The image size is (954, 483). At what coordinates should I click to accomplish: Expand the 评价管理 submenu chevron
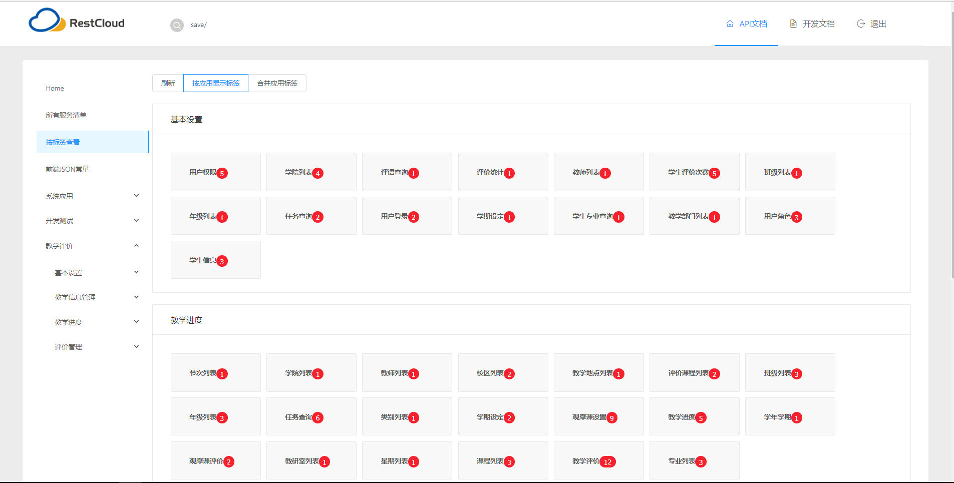coord(136,346)
